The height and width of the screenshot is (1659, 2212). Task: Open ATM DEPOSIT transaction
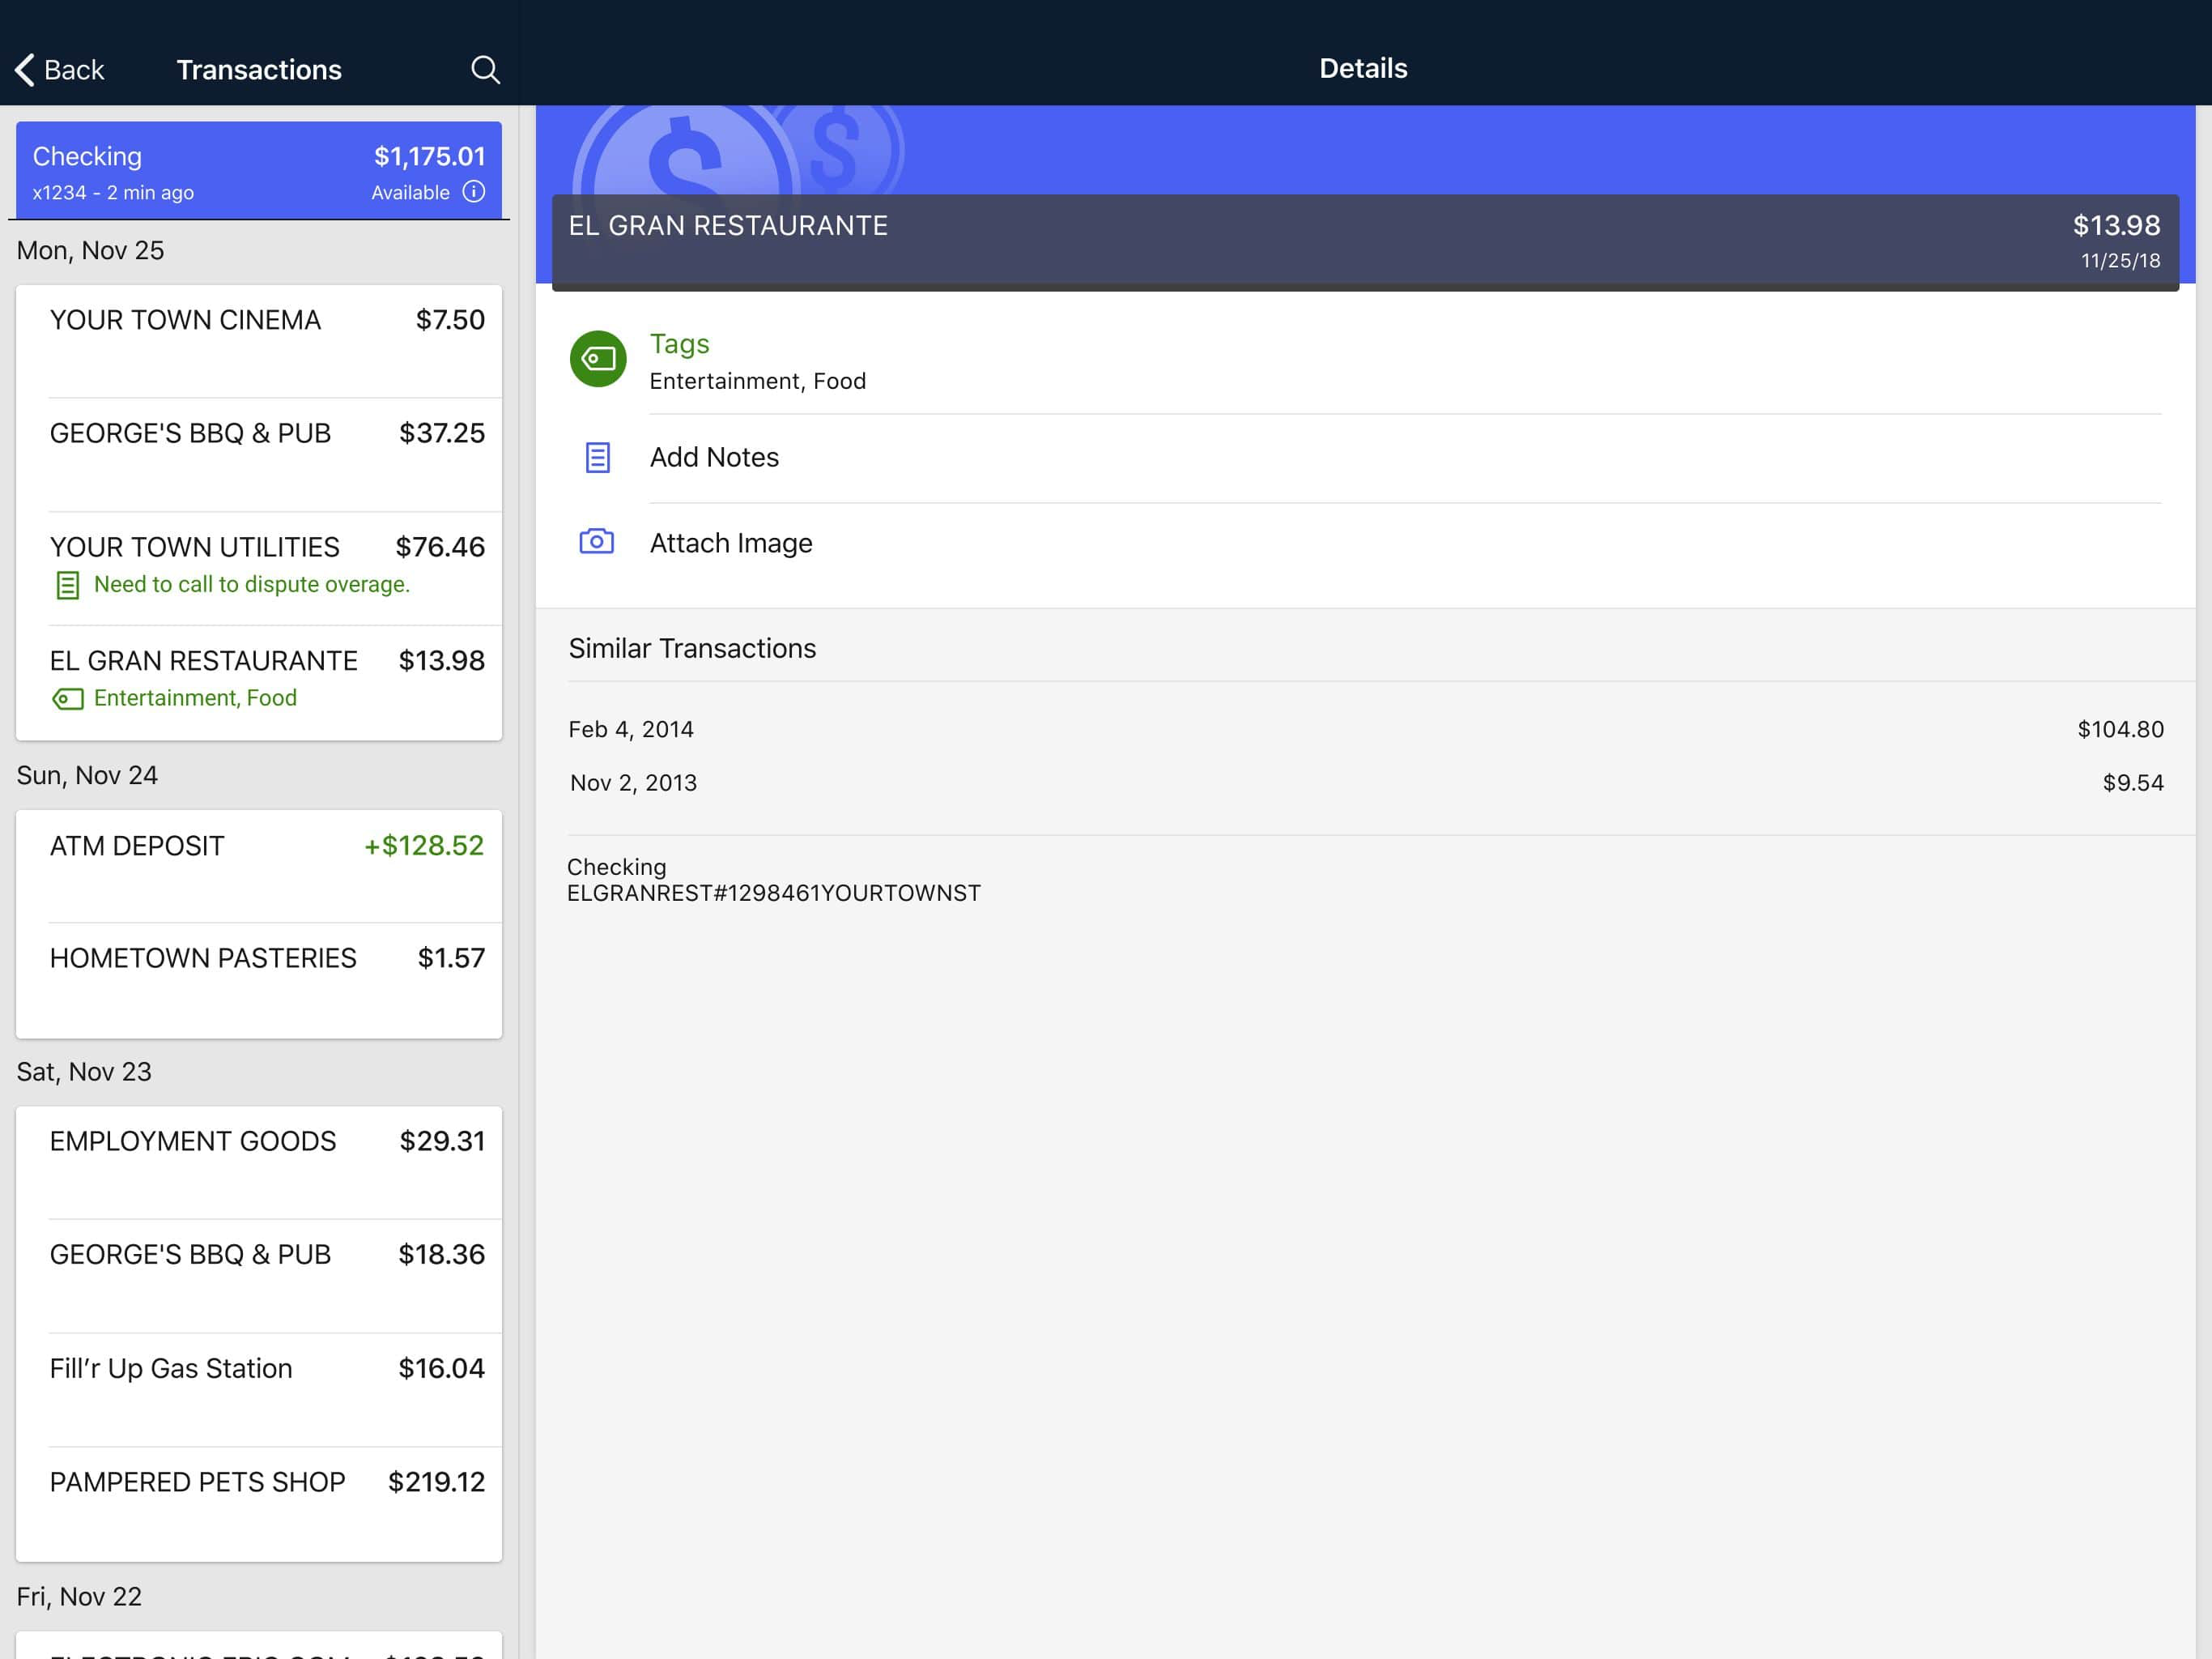(259, 867)
